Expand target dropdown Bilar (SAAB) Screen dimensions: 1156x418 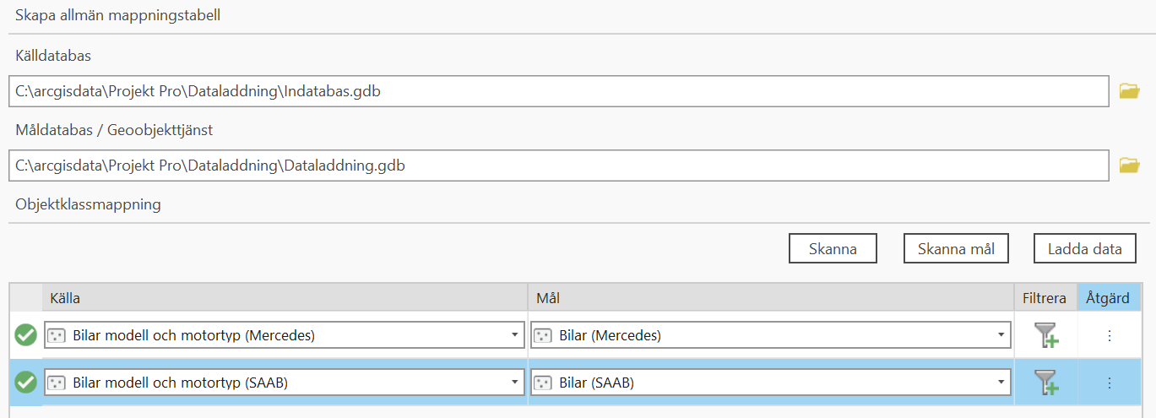pos(1001,383)
